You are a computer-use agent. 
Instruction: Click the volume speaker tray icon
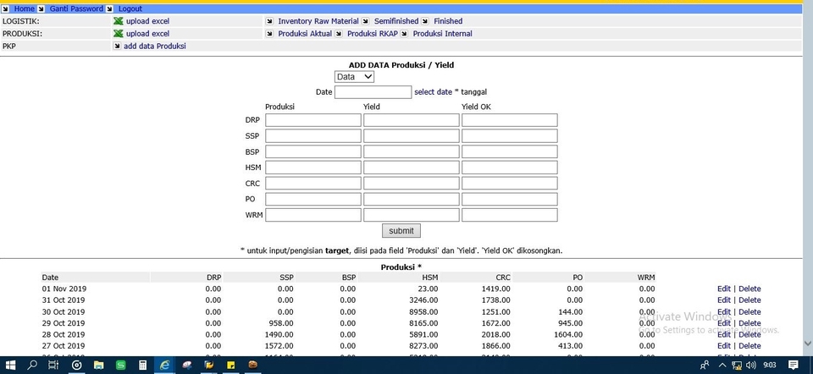pos(751,366)
